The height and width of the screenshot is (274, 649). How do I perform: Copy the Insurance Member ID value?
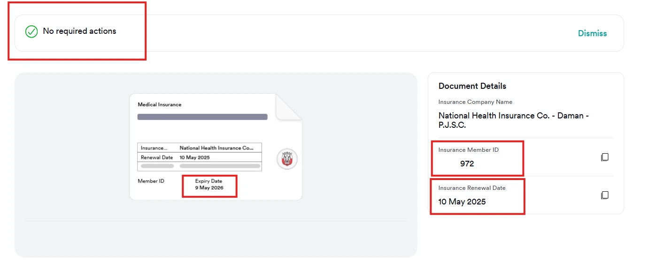click(605, 157)
